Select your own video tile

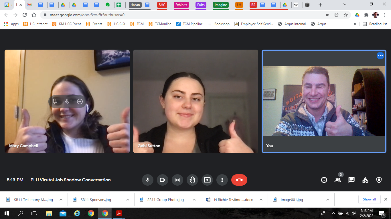324,101
